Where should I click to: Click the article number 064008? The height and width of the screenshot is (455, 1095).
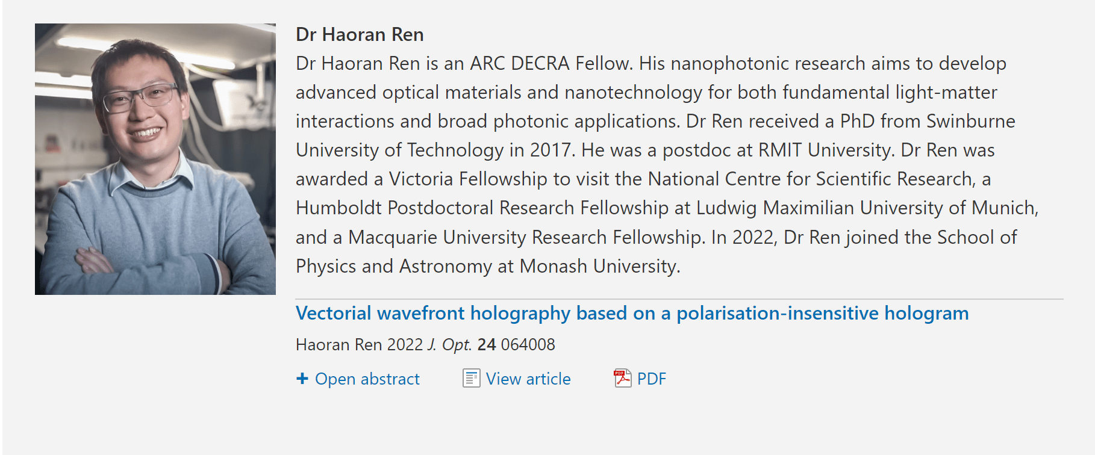pos(528,345)
